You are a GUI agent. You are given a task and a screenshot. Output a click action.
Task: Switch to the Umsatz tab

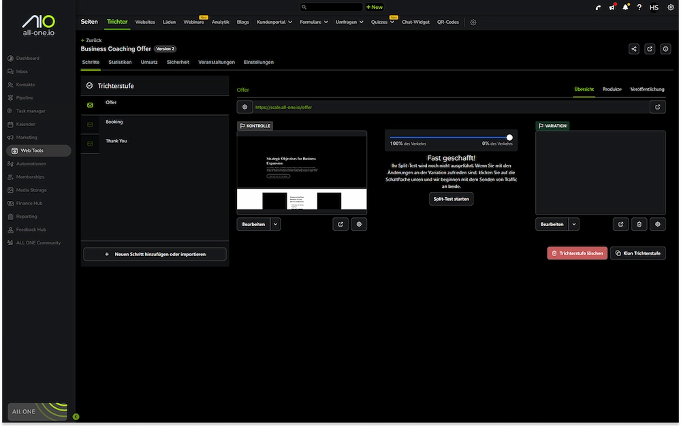coord(149,63)
